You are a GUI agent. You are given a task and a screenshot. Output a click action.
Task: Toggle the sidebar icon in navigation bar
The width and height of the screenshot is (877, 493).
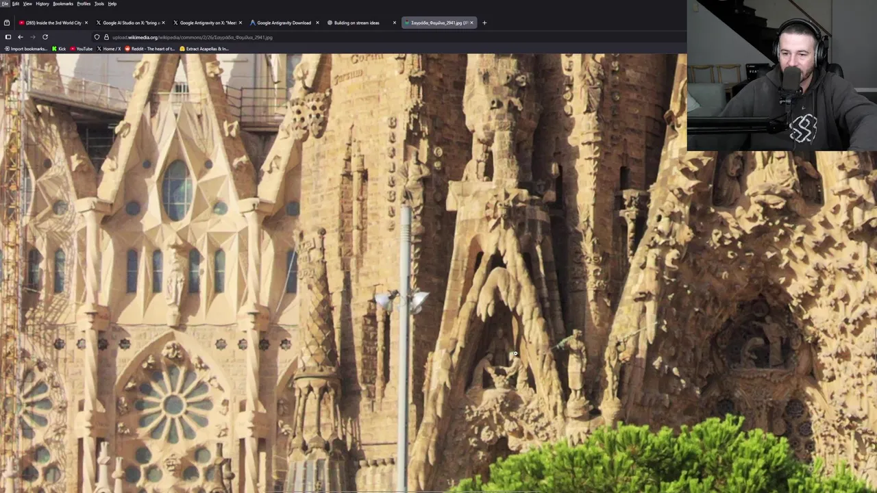pyautogui.click(x=8, y=37)
